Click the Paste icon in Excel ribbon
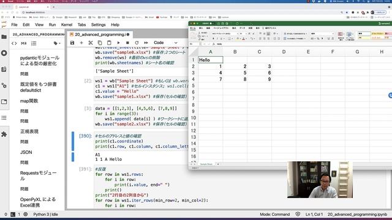 [x=194, y=35]
